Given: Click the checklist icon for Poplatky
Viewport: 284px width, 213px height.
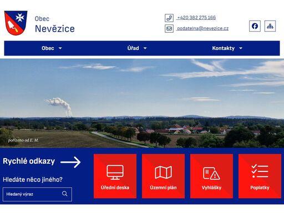Looking at the screenshot, I should click(260, 171).
